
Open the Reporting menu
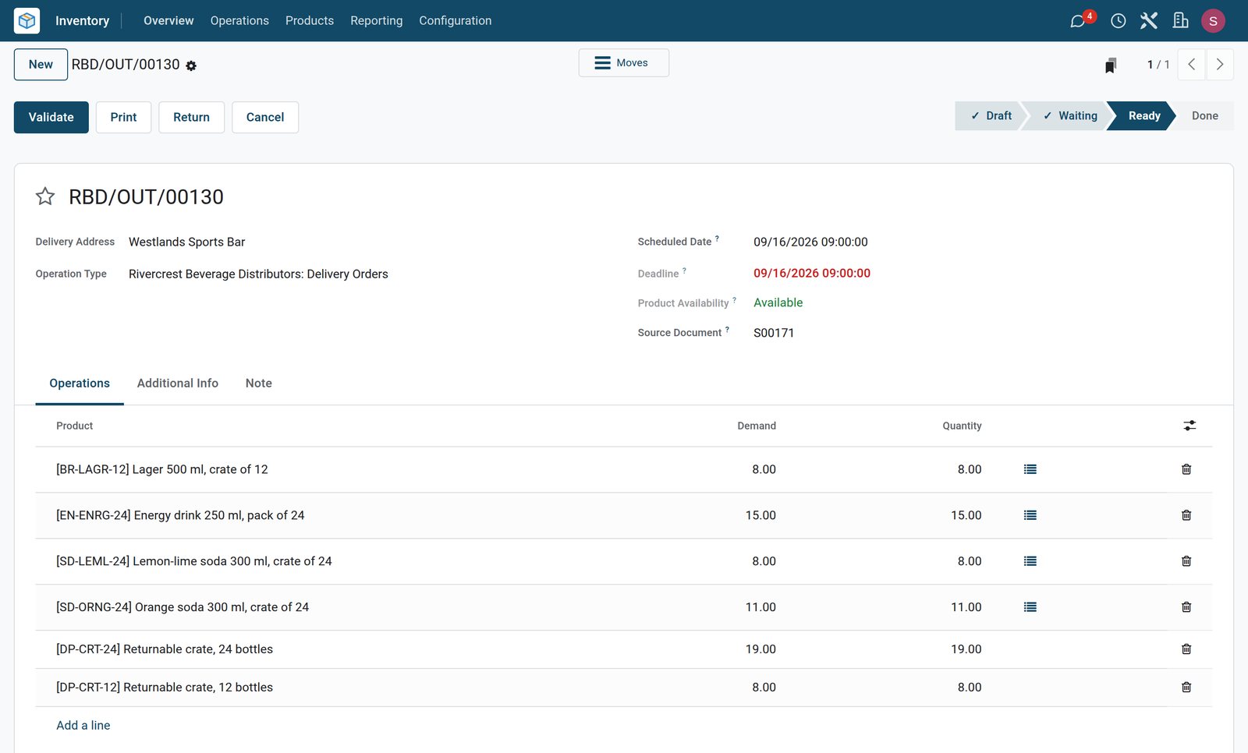pyautogui.click(x=377, y=21)
